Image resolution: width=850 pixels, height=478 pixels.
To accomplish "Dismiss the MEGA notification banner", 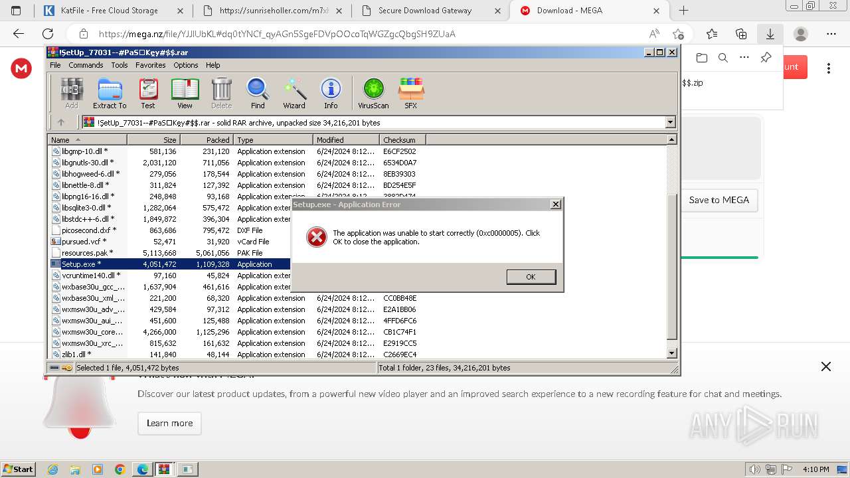I will coord(826,366).
